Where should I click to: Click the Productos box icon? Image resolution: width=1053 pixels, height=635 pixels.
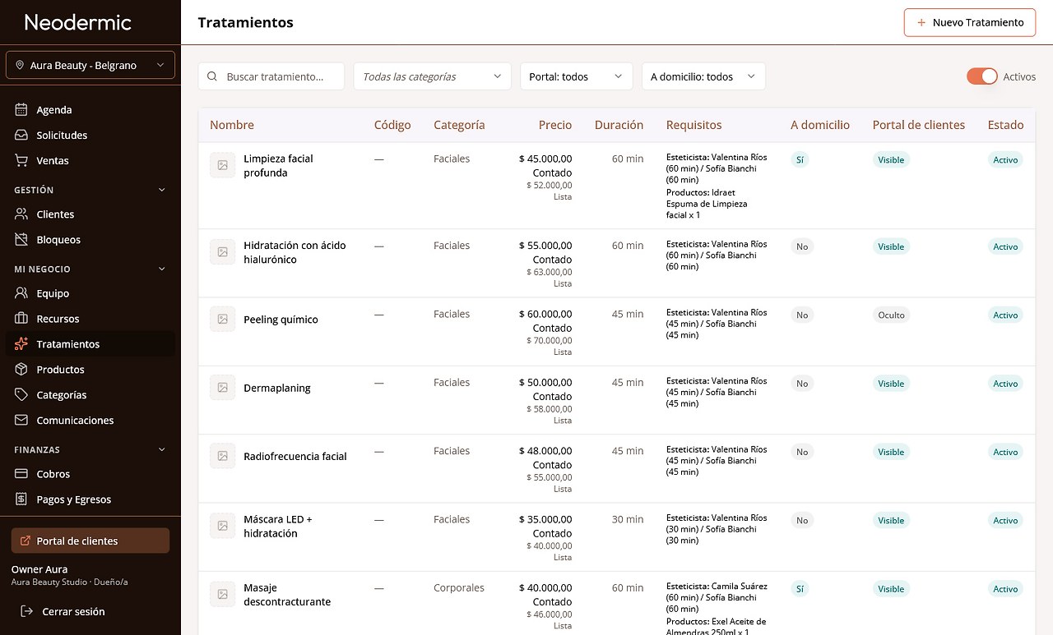point(21,370)
